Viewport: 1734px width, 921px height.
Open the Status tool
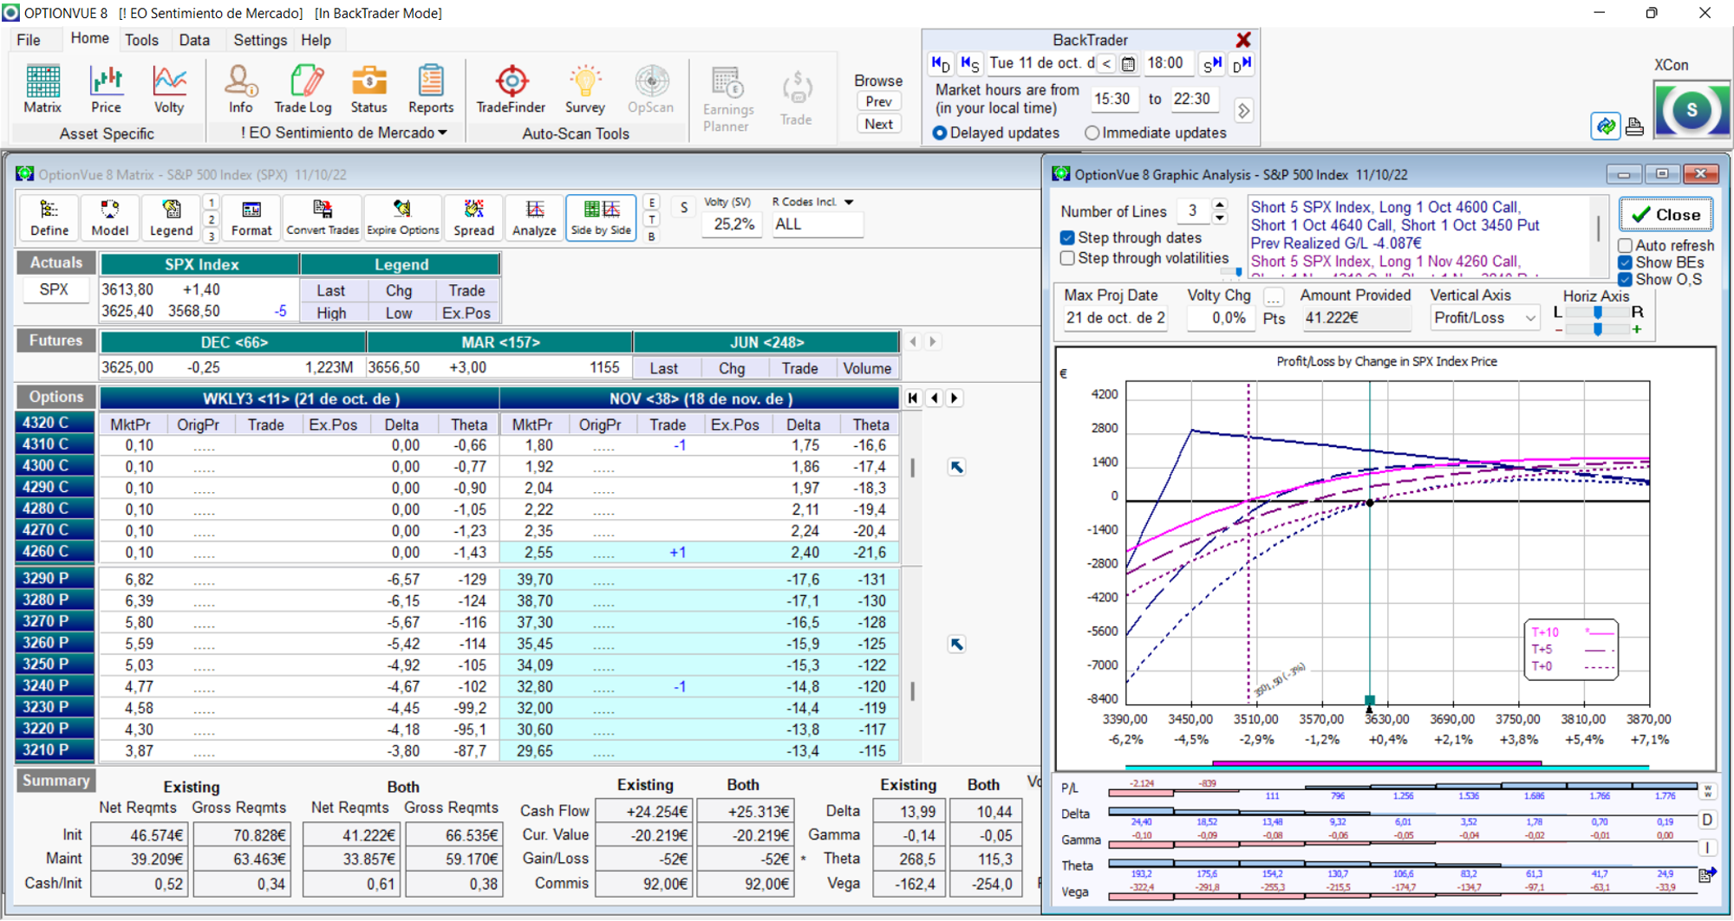[368, 89]
